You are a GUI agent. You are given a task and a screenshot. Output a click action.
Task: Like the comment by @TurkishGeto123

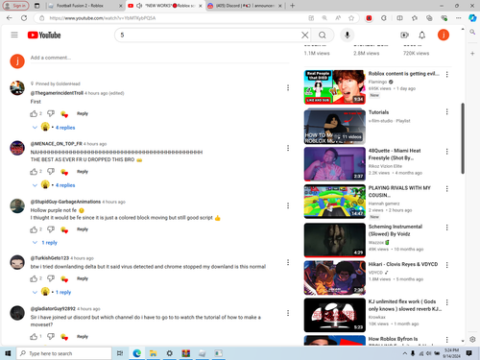coord(34,278)
